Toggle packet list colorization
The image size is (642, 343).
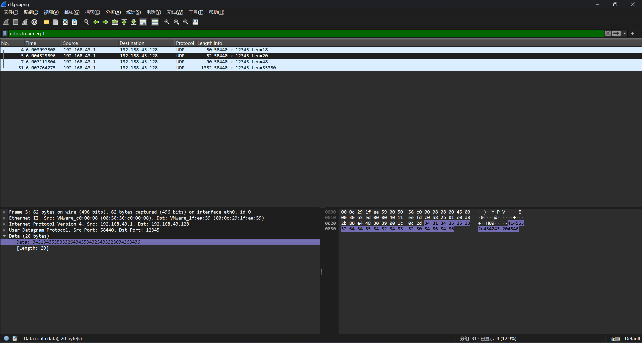[x=155, y=22]
